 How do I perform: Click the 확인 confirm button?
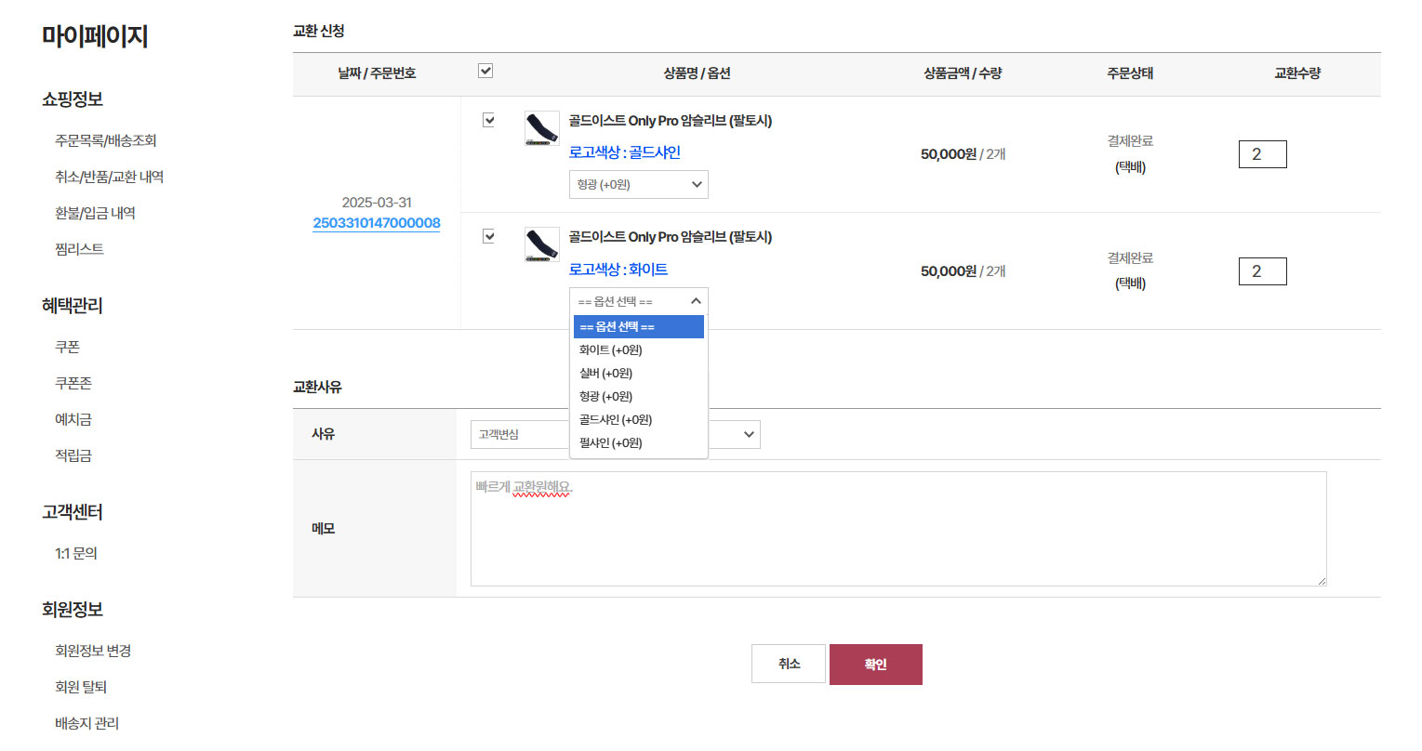[876, 665]
